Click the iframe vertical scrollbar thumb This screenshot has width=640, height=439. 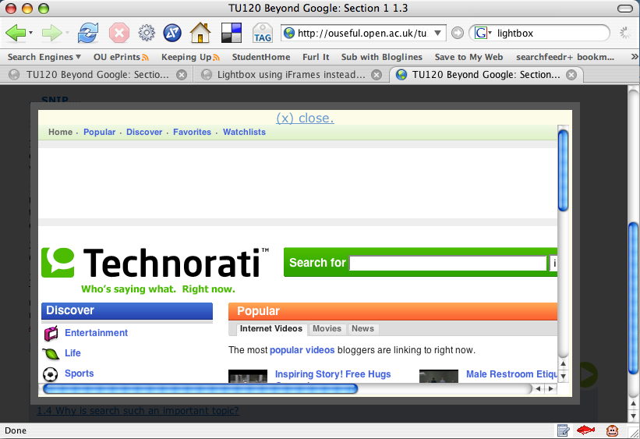pos(564,170)
